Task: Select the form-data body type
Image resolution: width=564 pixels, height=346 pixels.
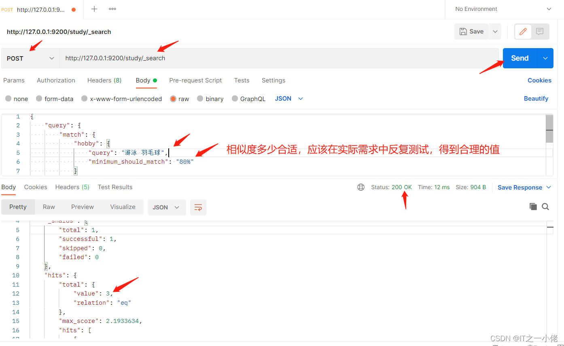Action: click(55, 99)
